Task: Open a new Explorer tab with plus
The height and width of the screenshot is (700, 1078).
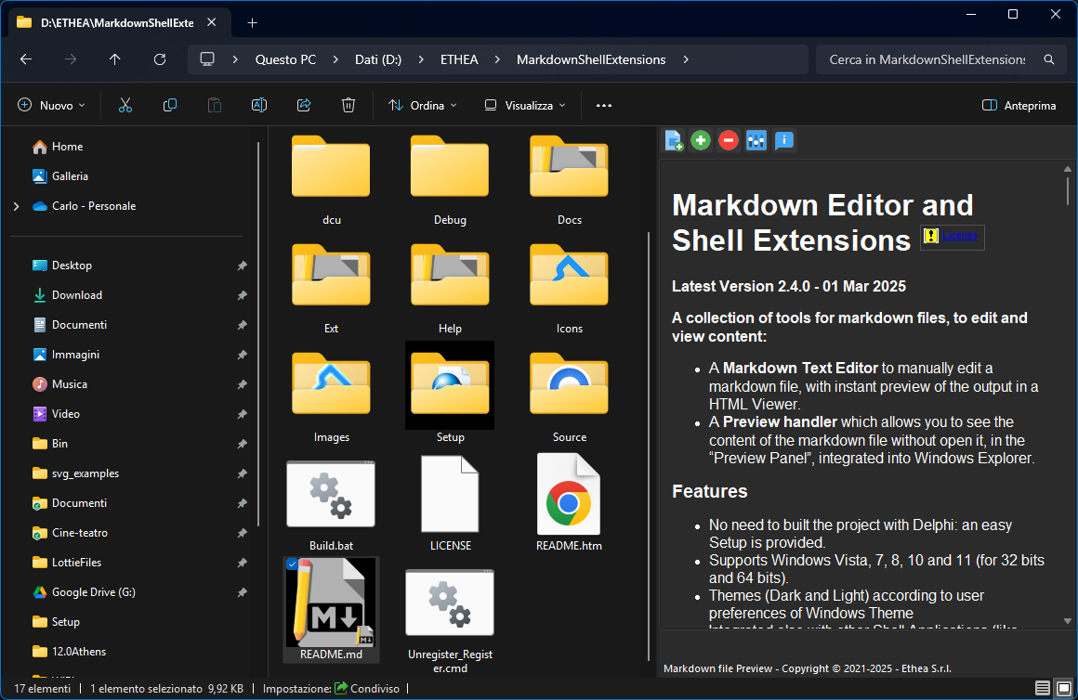Action: coord(253,22)
